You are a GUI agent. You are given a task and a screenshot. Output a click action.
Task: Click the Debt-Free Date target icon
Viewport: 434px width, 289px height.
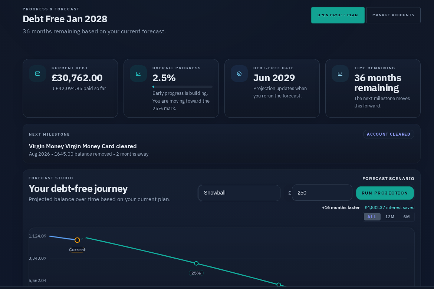tap(239, 74)
